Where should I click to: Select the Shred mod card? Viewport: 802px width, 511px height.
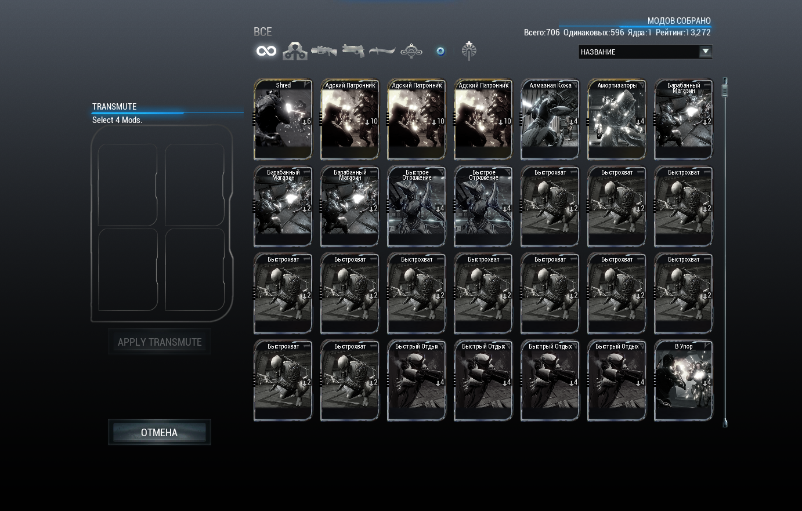[283, 119]
